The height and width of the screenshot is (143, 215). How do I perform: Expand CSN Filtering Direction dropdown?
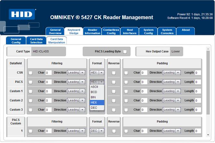point(76,73)
